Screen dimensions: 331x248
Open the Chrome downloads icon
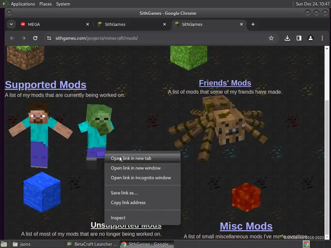(287, 38)
